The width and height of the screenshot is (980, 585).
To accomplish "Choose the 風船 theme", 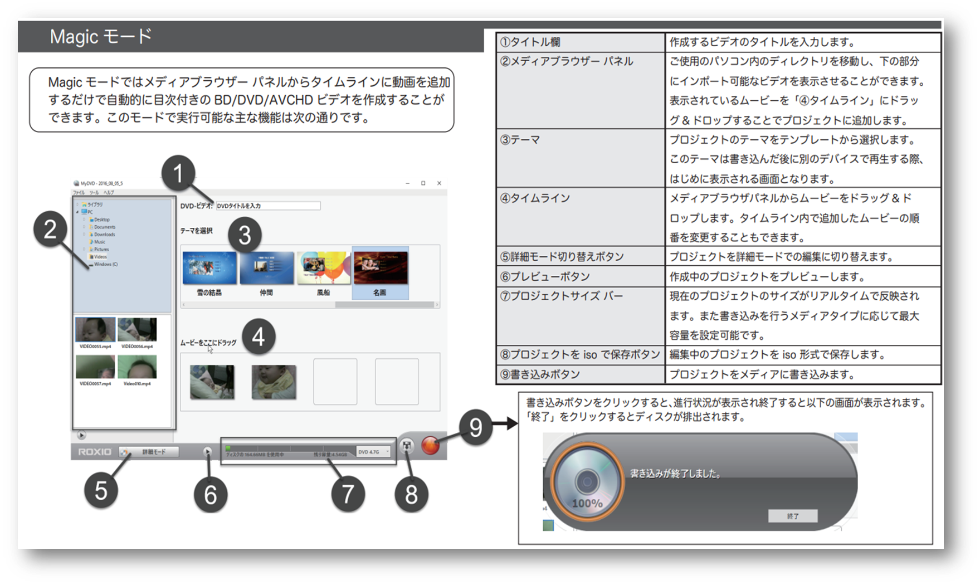I will point(323,274).
